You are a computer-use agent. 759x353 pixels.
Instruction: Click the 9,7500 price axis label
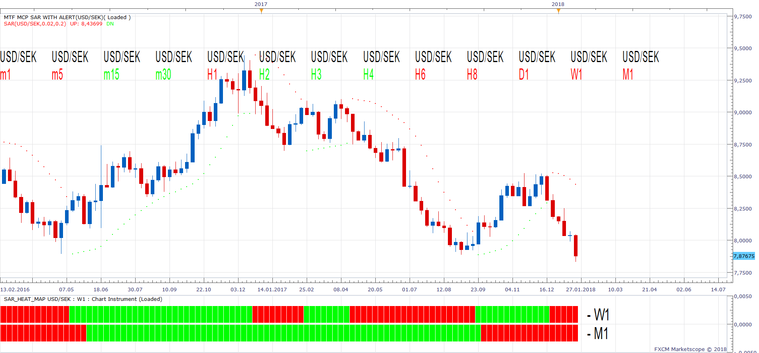click(743, 16)
